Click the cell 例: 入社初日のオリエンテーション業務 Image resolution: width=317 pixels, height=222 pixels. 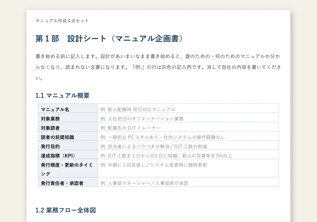point(188,118)
